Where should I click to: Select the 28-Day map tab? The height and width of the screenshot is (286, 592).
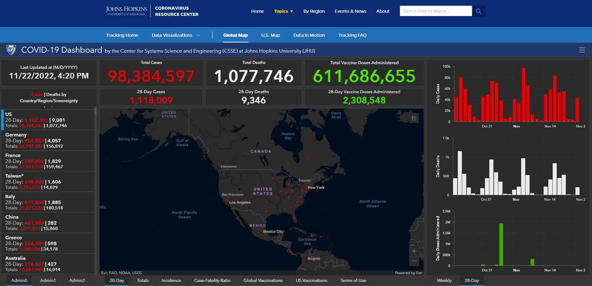point(117,280)
